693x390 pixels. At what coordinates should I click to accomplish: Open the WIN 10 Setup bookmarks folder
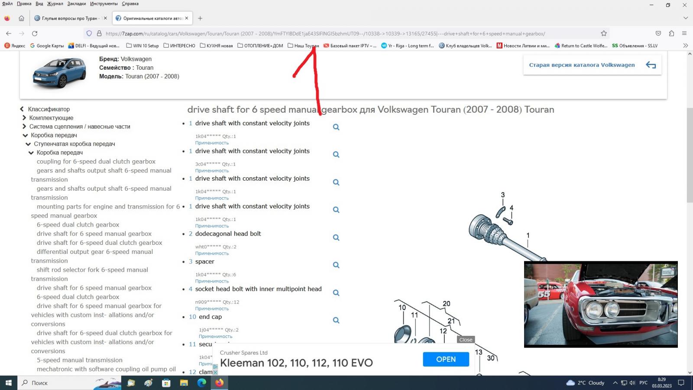142,45
